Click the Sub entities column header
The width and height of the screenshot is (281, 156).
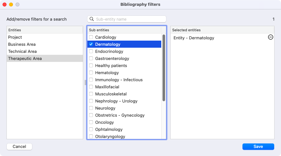pos(124,30)
